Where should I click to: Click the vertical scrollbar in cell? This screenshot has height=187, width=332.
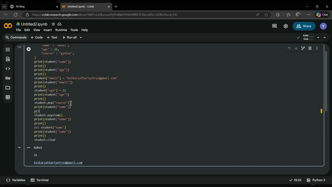(326, 81)
